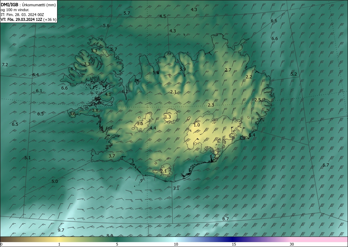The width and height of the screenshot is (348, 247).
Task: Click the 1.3 value on the Hofsjökull glacier
Action: [x=168, y=117]
